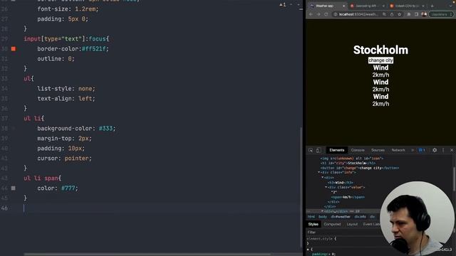The width and height of the screenshot is (456, 256).
Task: Click the #777 color swatch in gutter
Action: click(14, 188)
